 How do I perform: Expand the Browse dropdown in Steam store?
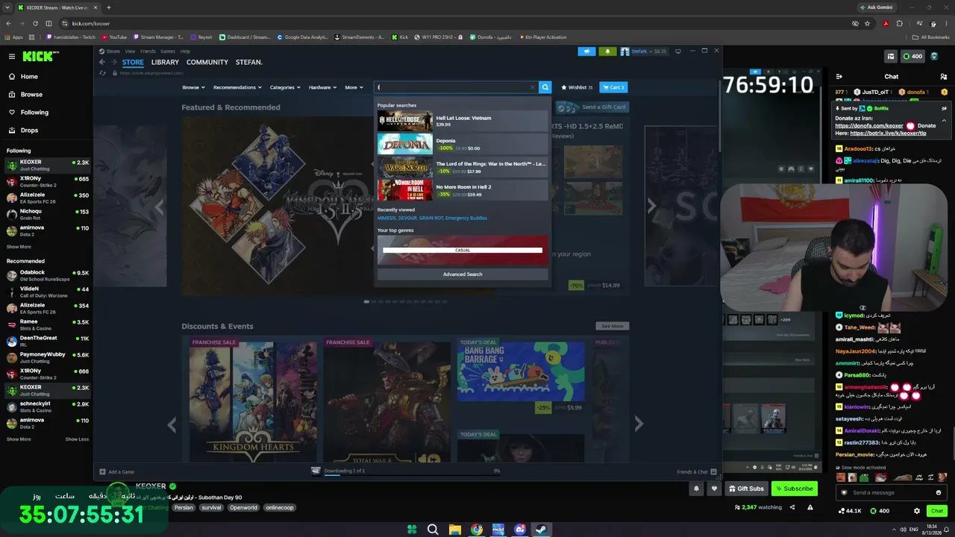pos(193,87)
